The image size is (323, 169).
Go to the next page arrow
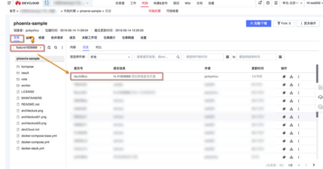pos(314,165)
